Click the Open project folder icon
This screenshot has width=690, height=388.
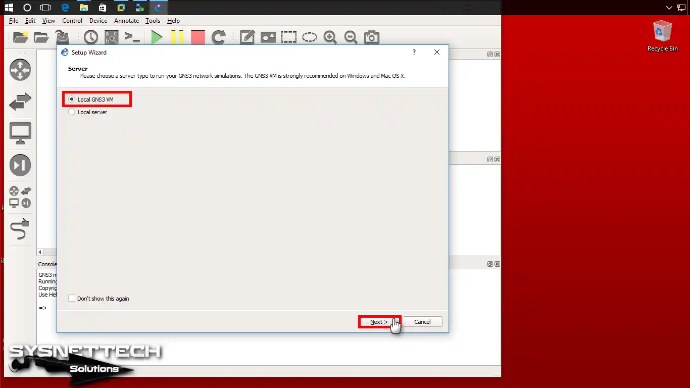(x=41, y=37)
